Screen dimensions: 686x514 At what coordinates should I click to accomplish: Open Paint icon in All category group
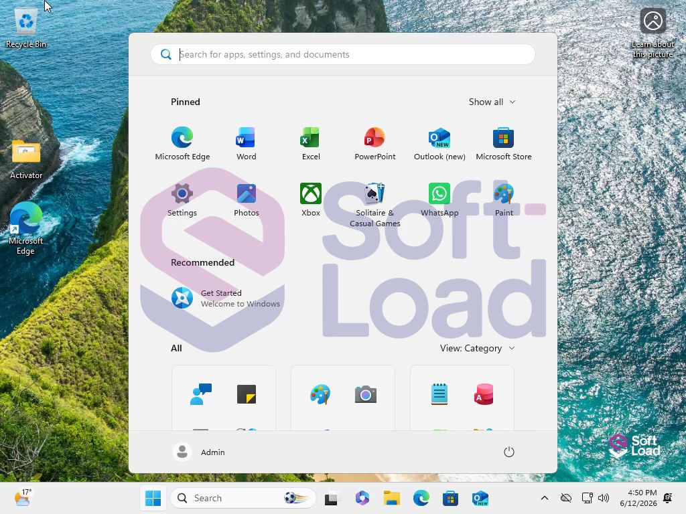click(x=320, y=394)
